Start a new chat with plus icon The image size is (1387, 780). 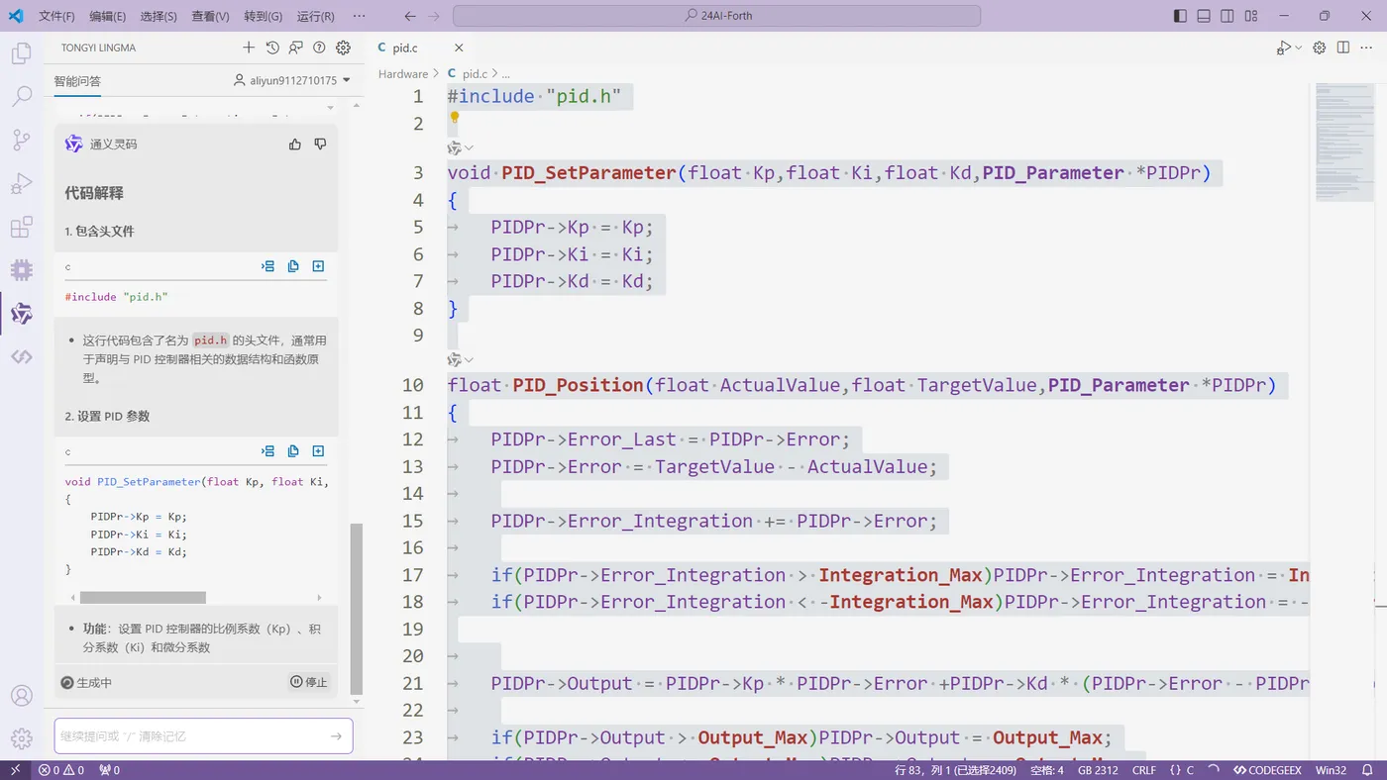(x=249, y=48)
